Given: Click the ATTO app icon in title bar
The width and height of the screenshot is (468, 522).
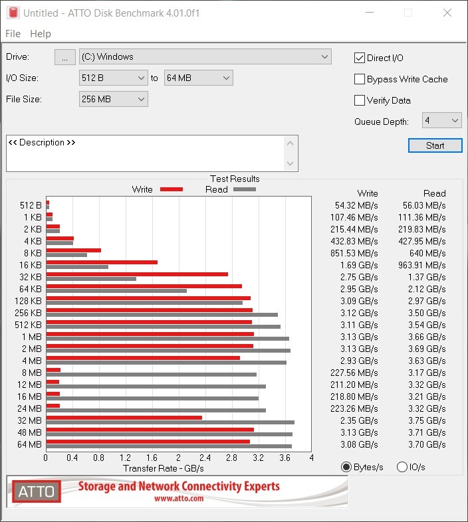Looking at the screenshot, I should tap(11, 13).
